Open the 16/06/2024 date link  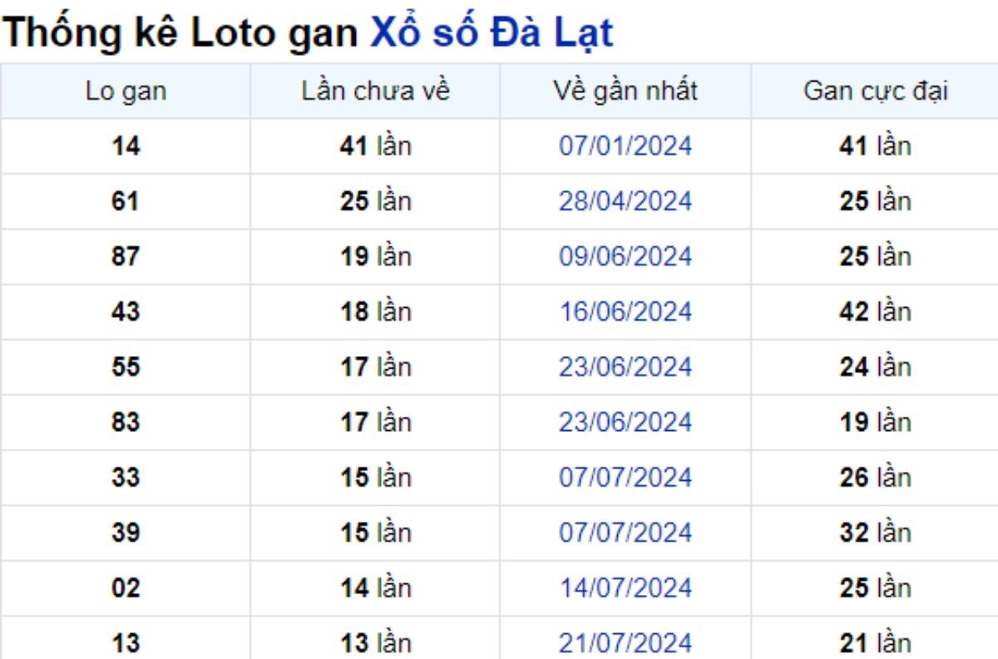pyautogui.click(x=625, y=312)
